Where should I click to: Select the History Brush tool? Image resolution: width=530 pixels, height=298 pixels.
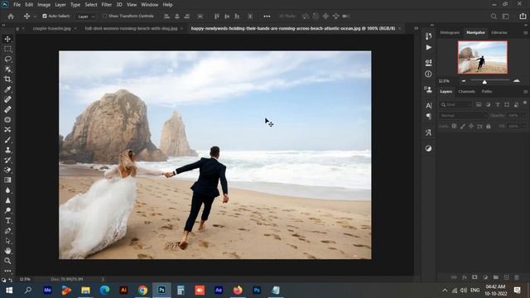(x=7, y=160)
